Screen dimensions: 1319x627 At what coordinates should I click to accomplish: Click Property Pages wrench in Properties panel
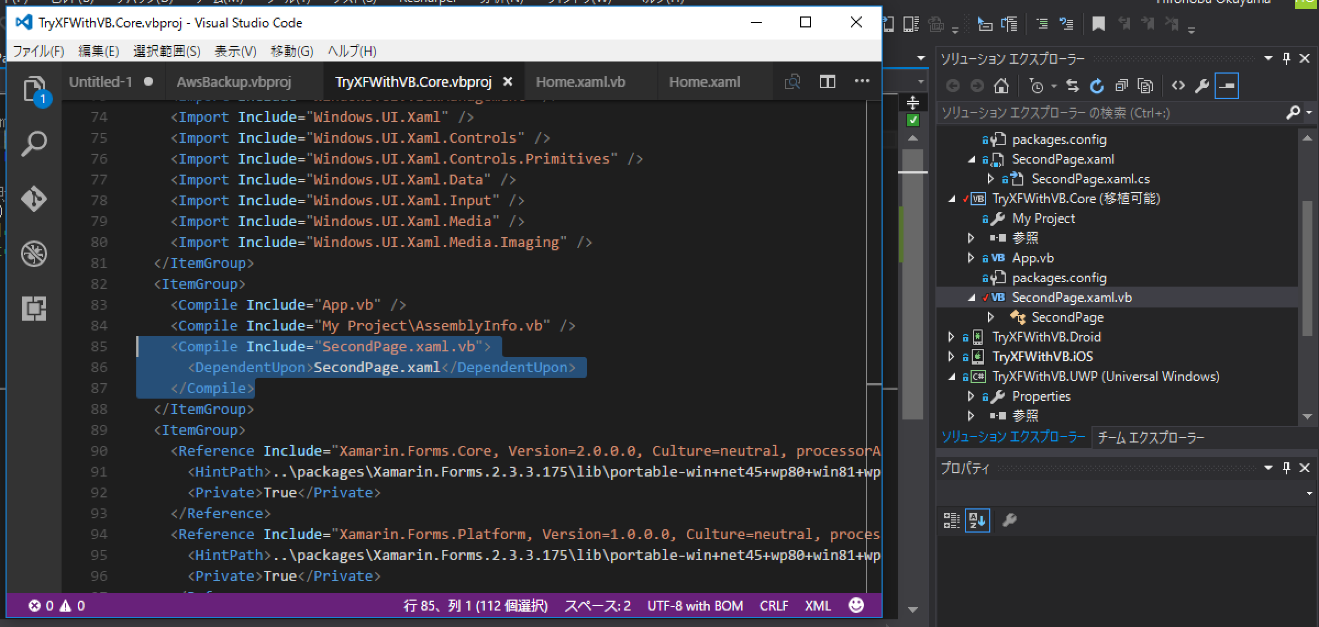pyautogui.click(x=1009, y=520)
